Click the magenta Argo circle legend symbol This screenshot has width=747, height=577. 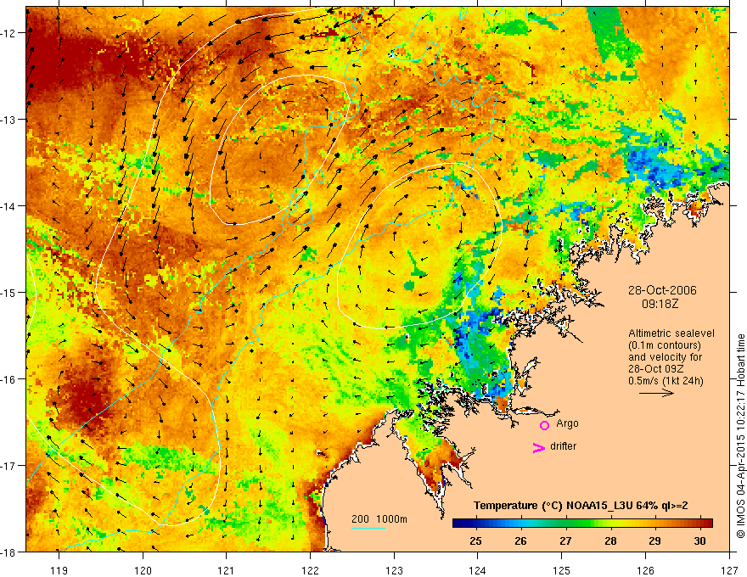point(544,425)
